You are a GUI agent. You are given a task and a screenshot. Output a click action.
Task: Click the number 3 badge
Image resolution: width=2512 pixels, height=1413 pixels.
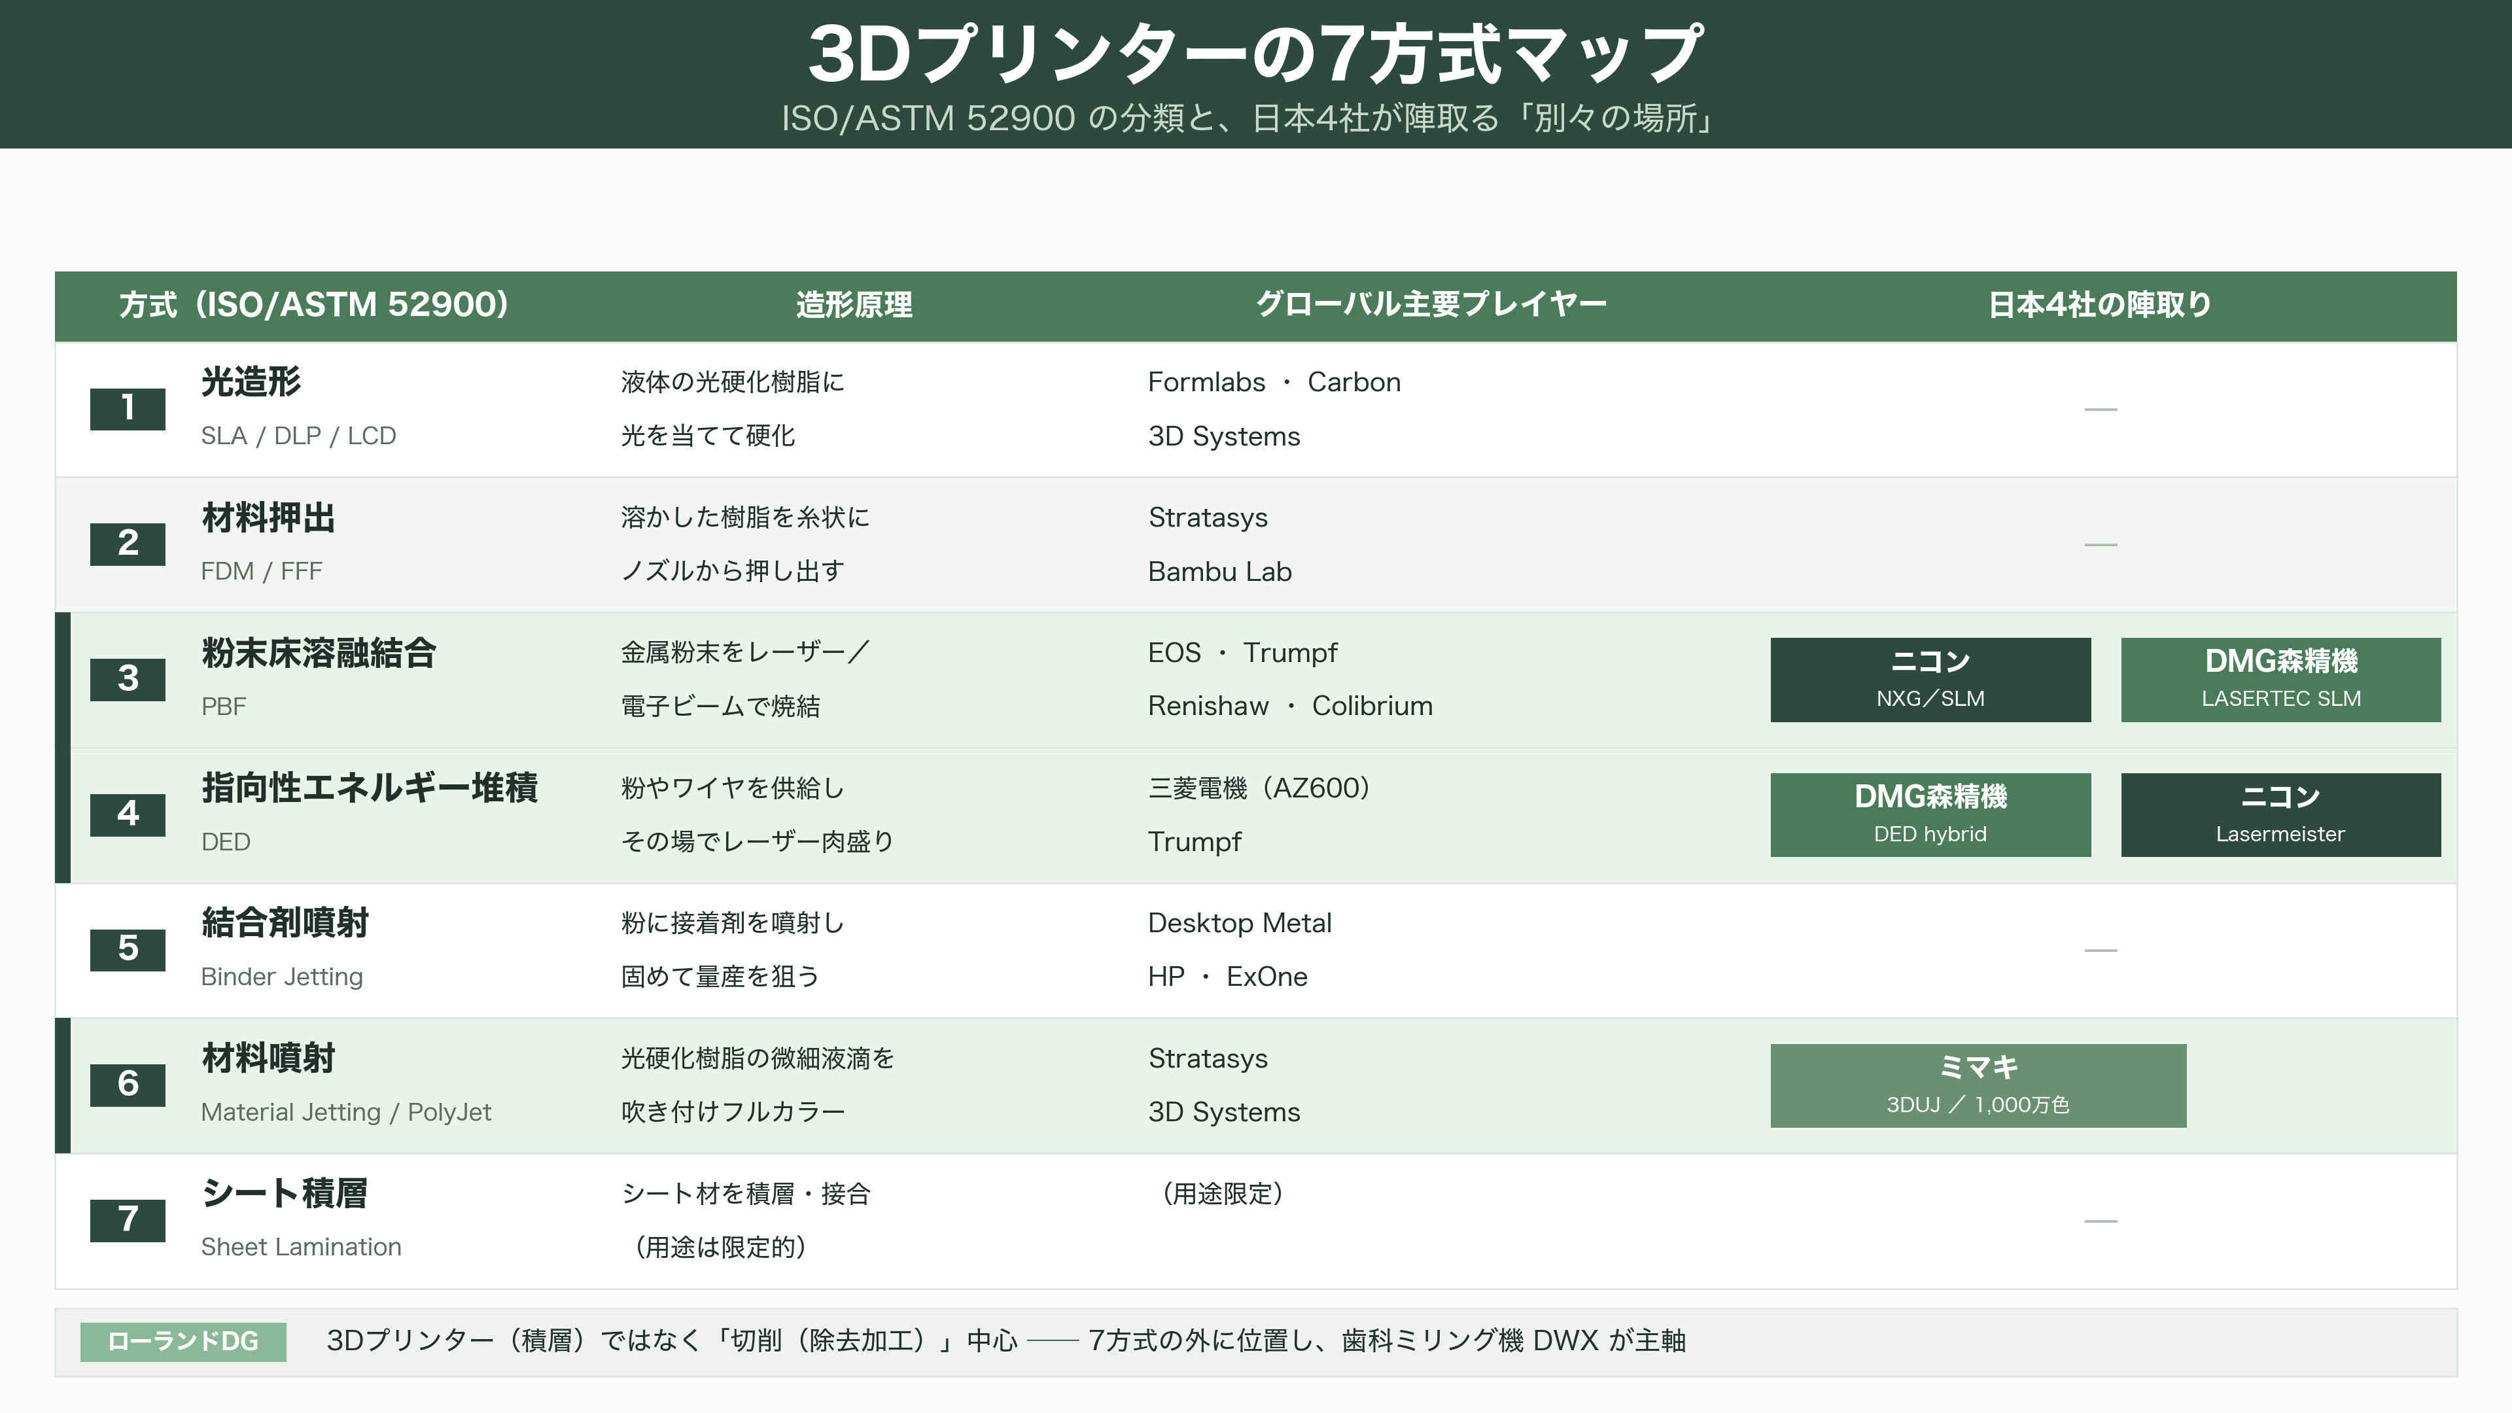pyautogui.click(x=128, y=680)
